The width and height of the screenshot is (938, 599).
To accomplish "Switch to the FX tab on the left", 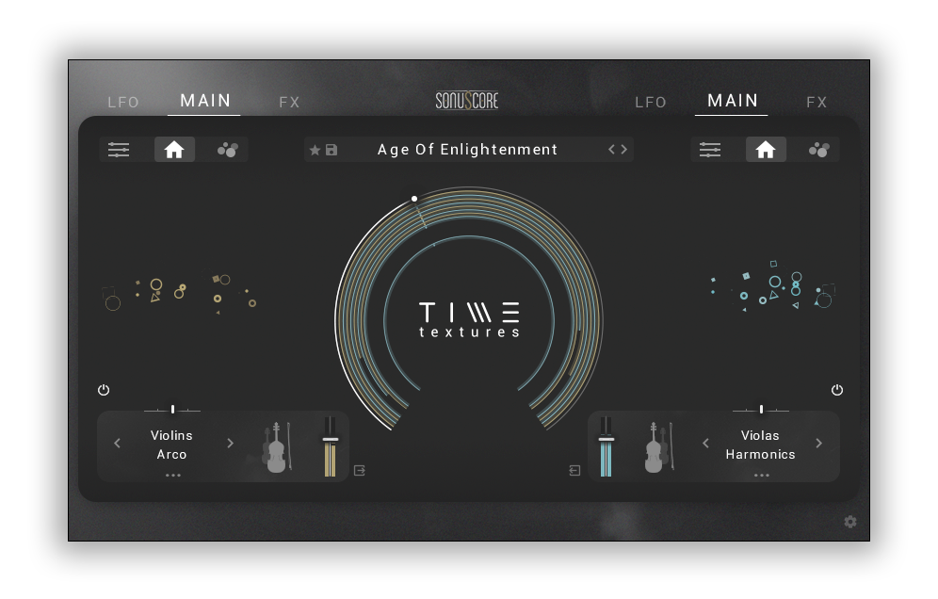I will click(x=289, y=102).
